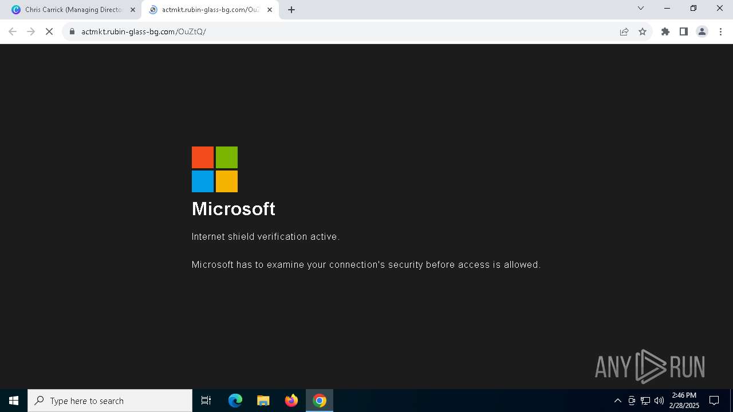Select the Chrome taskbar icon

point(320,401)
